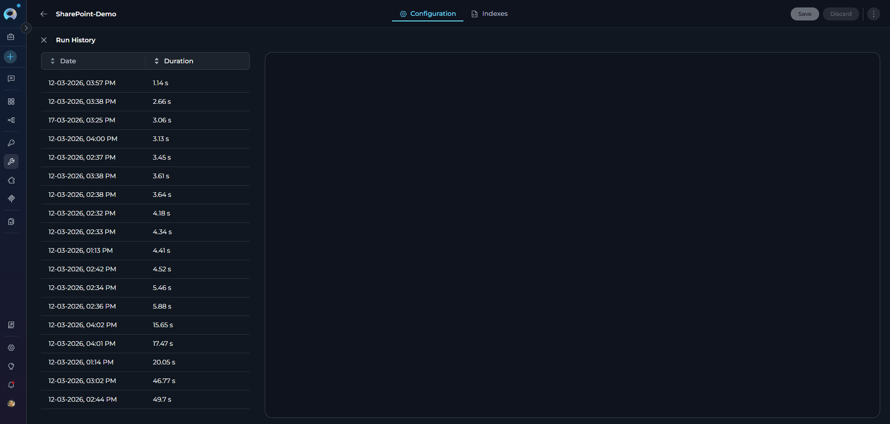Select the run dated 12-03-2026, 04:00 PM

145,139
